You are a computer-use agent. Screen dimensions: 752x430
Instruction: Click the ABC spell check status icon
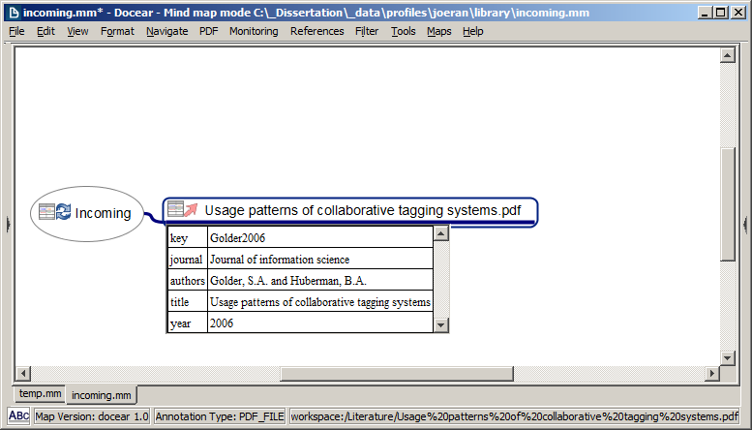[18, 415]
